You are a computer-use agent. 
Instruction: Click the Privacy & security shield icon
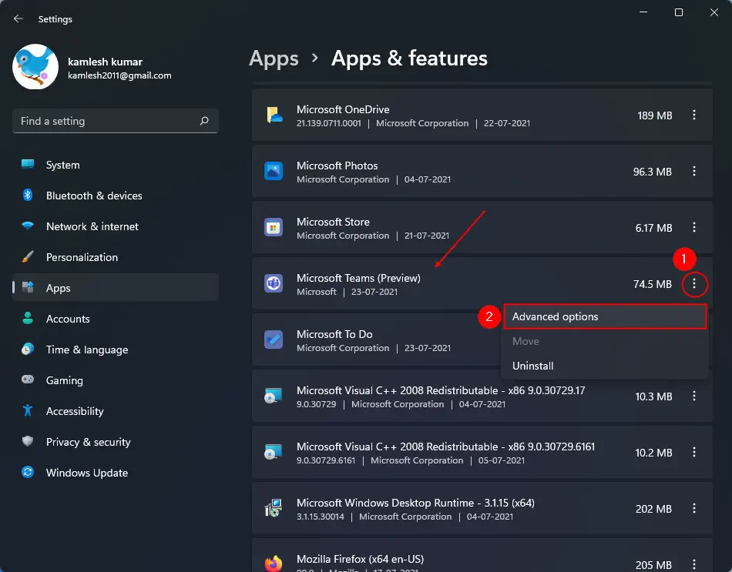[28, 441]
